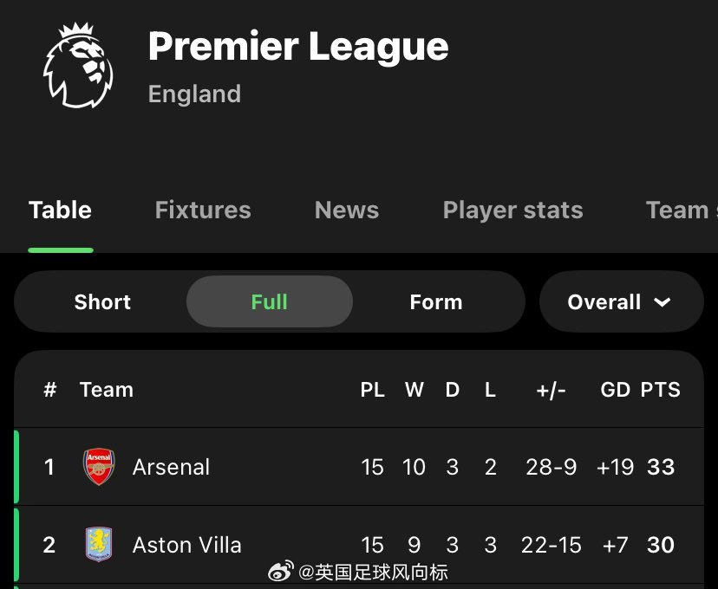The height and width of the screenshot is (589, 718).
Task: Select the Form table view
Action: point(435,302)
